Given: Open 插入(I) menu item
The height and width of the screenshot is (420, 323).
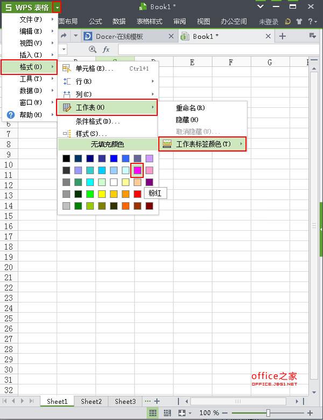Looking at the screenshot, I should click(30, 55).
